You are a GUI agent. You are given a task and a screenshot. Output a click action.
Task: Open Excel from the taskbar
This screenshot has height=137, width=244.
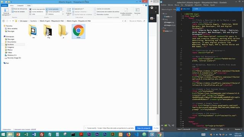(26, 134)
